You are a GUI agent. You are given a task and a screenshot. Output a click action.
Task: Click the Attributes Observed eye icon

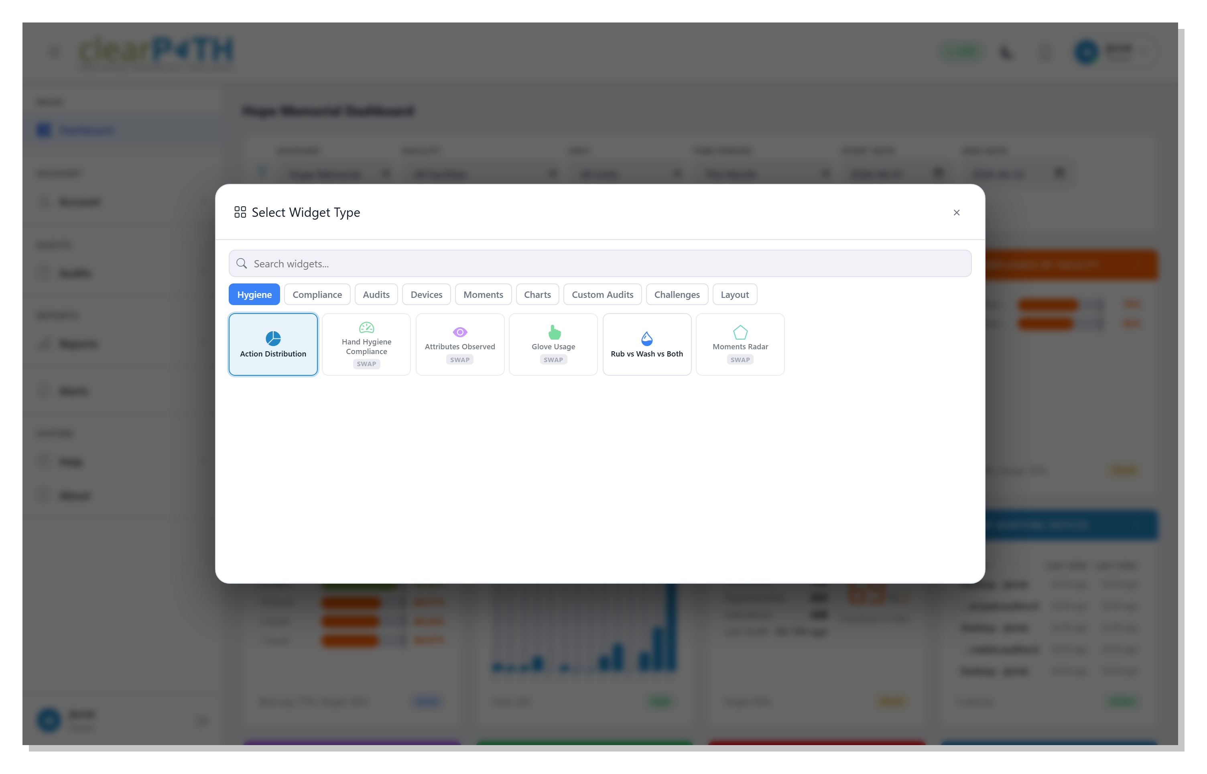[x=459, y=332]
